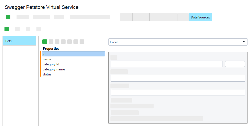This screenshot has height=126, width=250.
Task: Click the blank button beside the first input field
Action: [x=235, y=64]
